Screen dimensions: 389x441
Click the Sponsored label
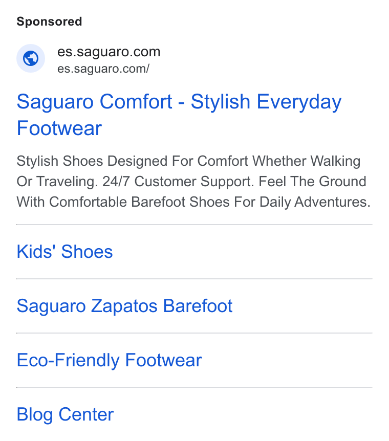point(49,21)
